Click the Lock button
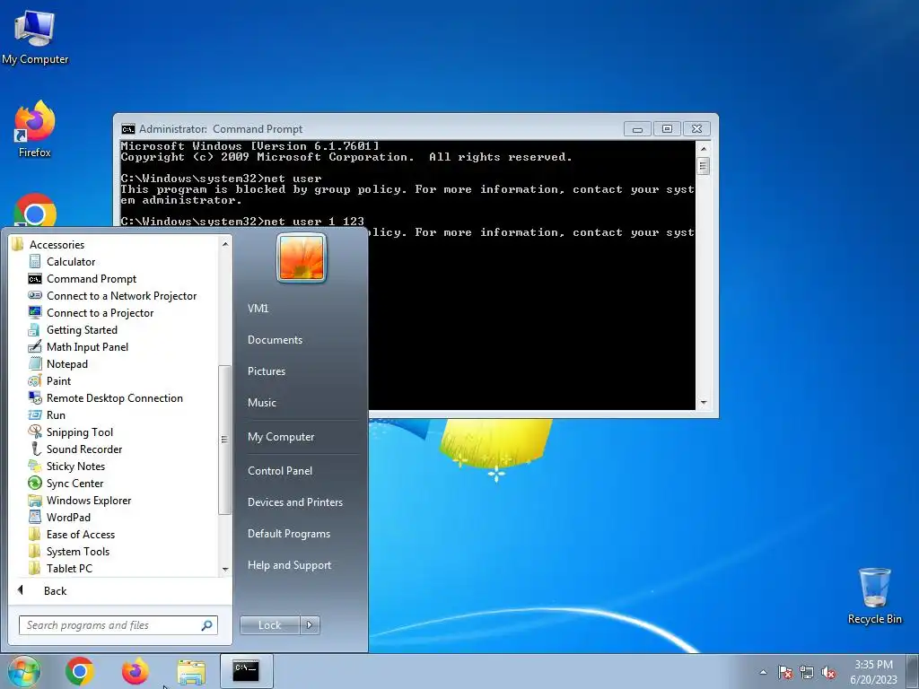Screen dimensions: 919x689 click(269, 625)
